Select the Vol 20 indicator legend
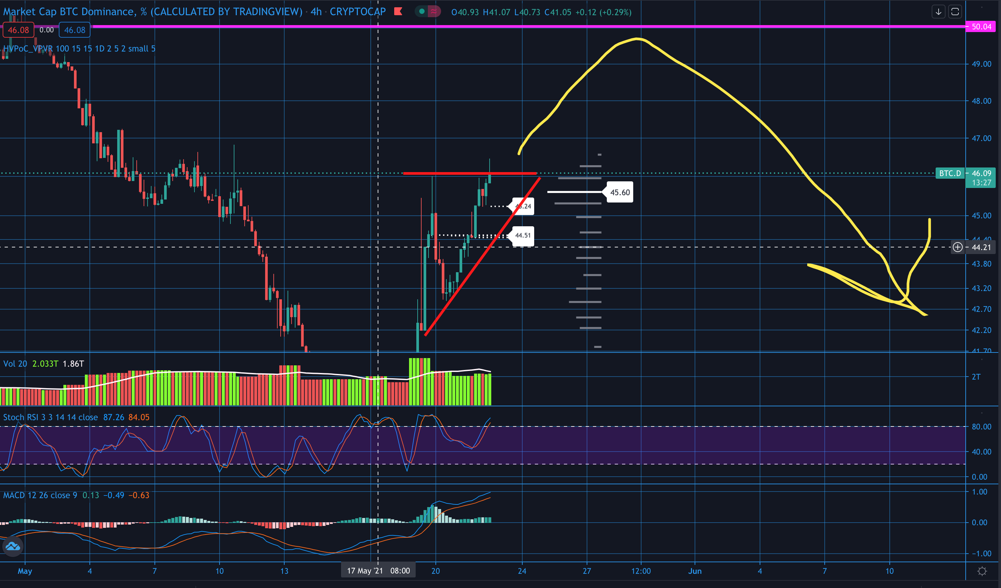This screenshot has width=1001, height=588. (15, 364)
